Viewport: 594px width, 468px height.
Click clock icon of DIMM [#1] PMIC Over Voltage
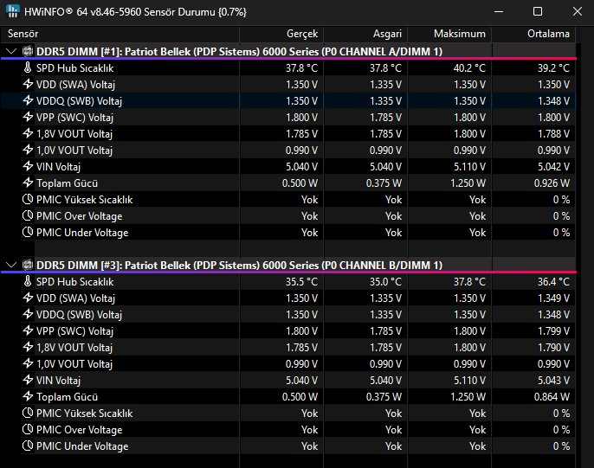(x=28, y=215)
